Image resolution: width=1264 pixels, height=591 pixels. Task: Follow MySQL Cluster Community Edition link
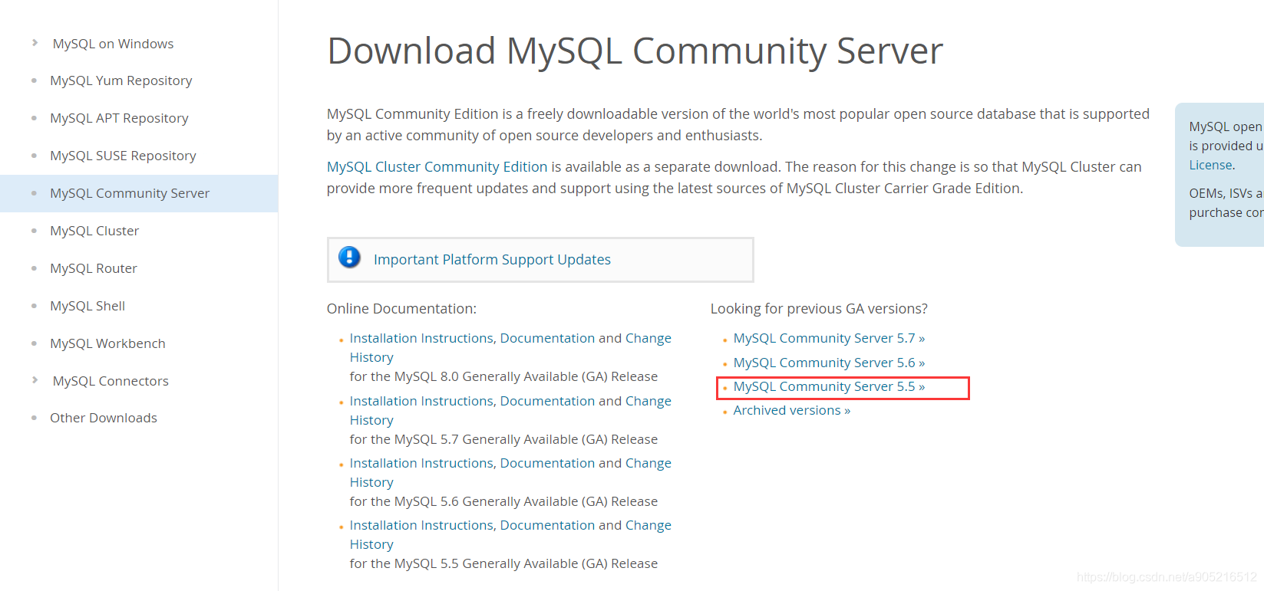[437, 167]
